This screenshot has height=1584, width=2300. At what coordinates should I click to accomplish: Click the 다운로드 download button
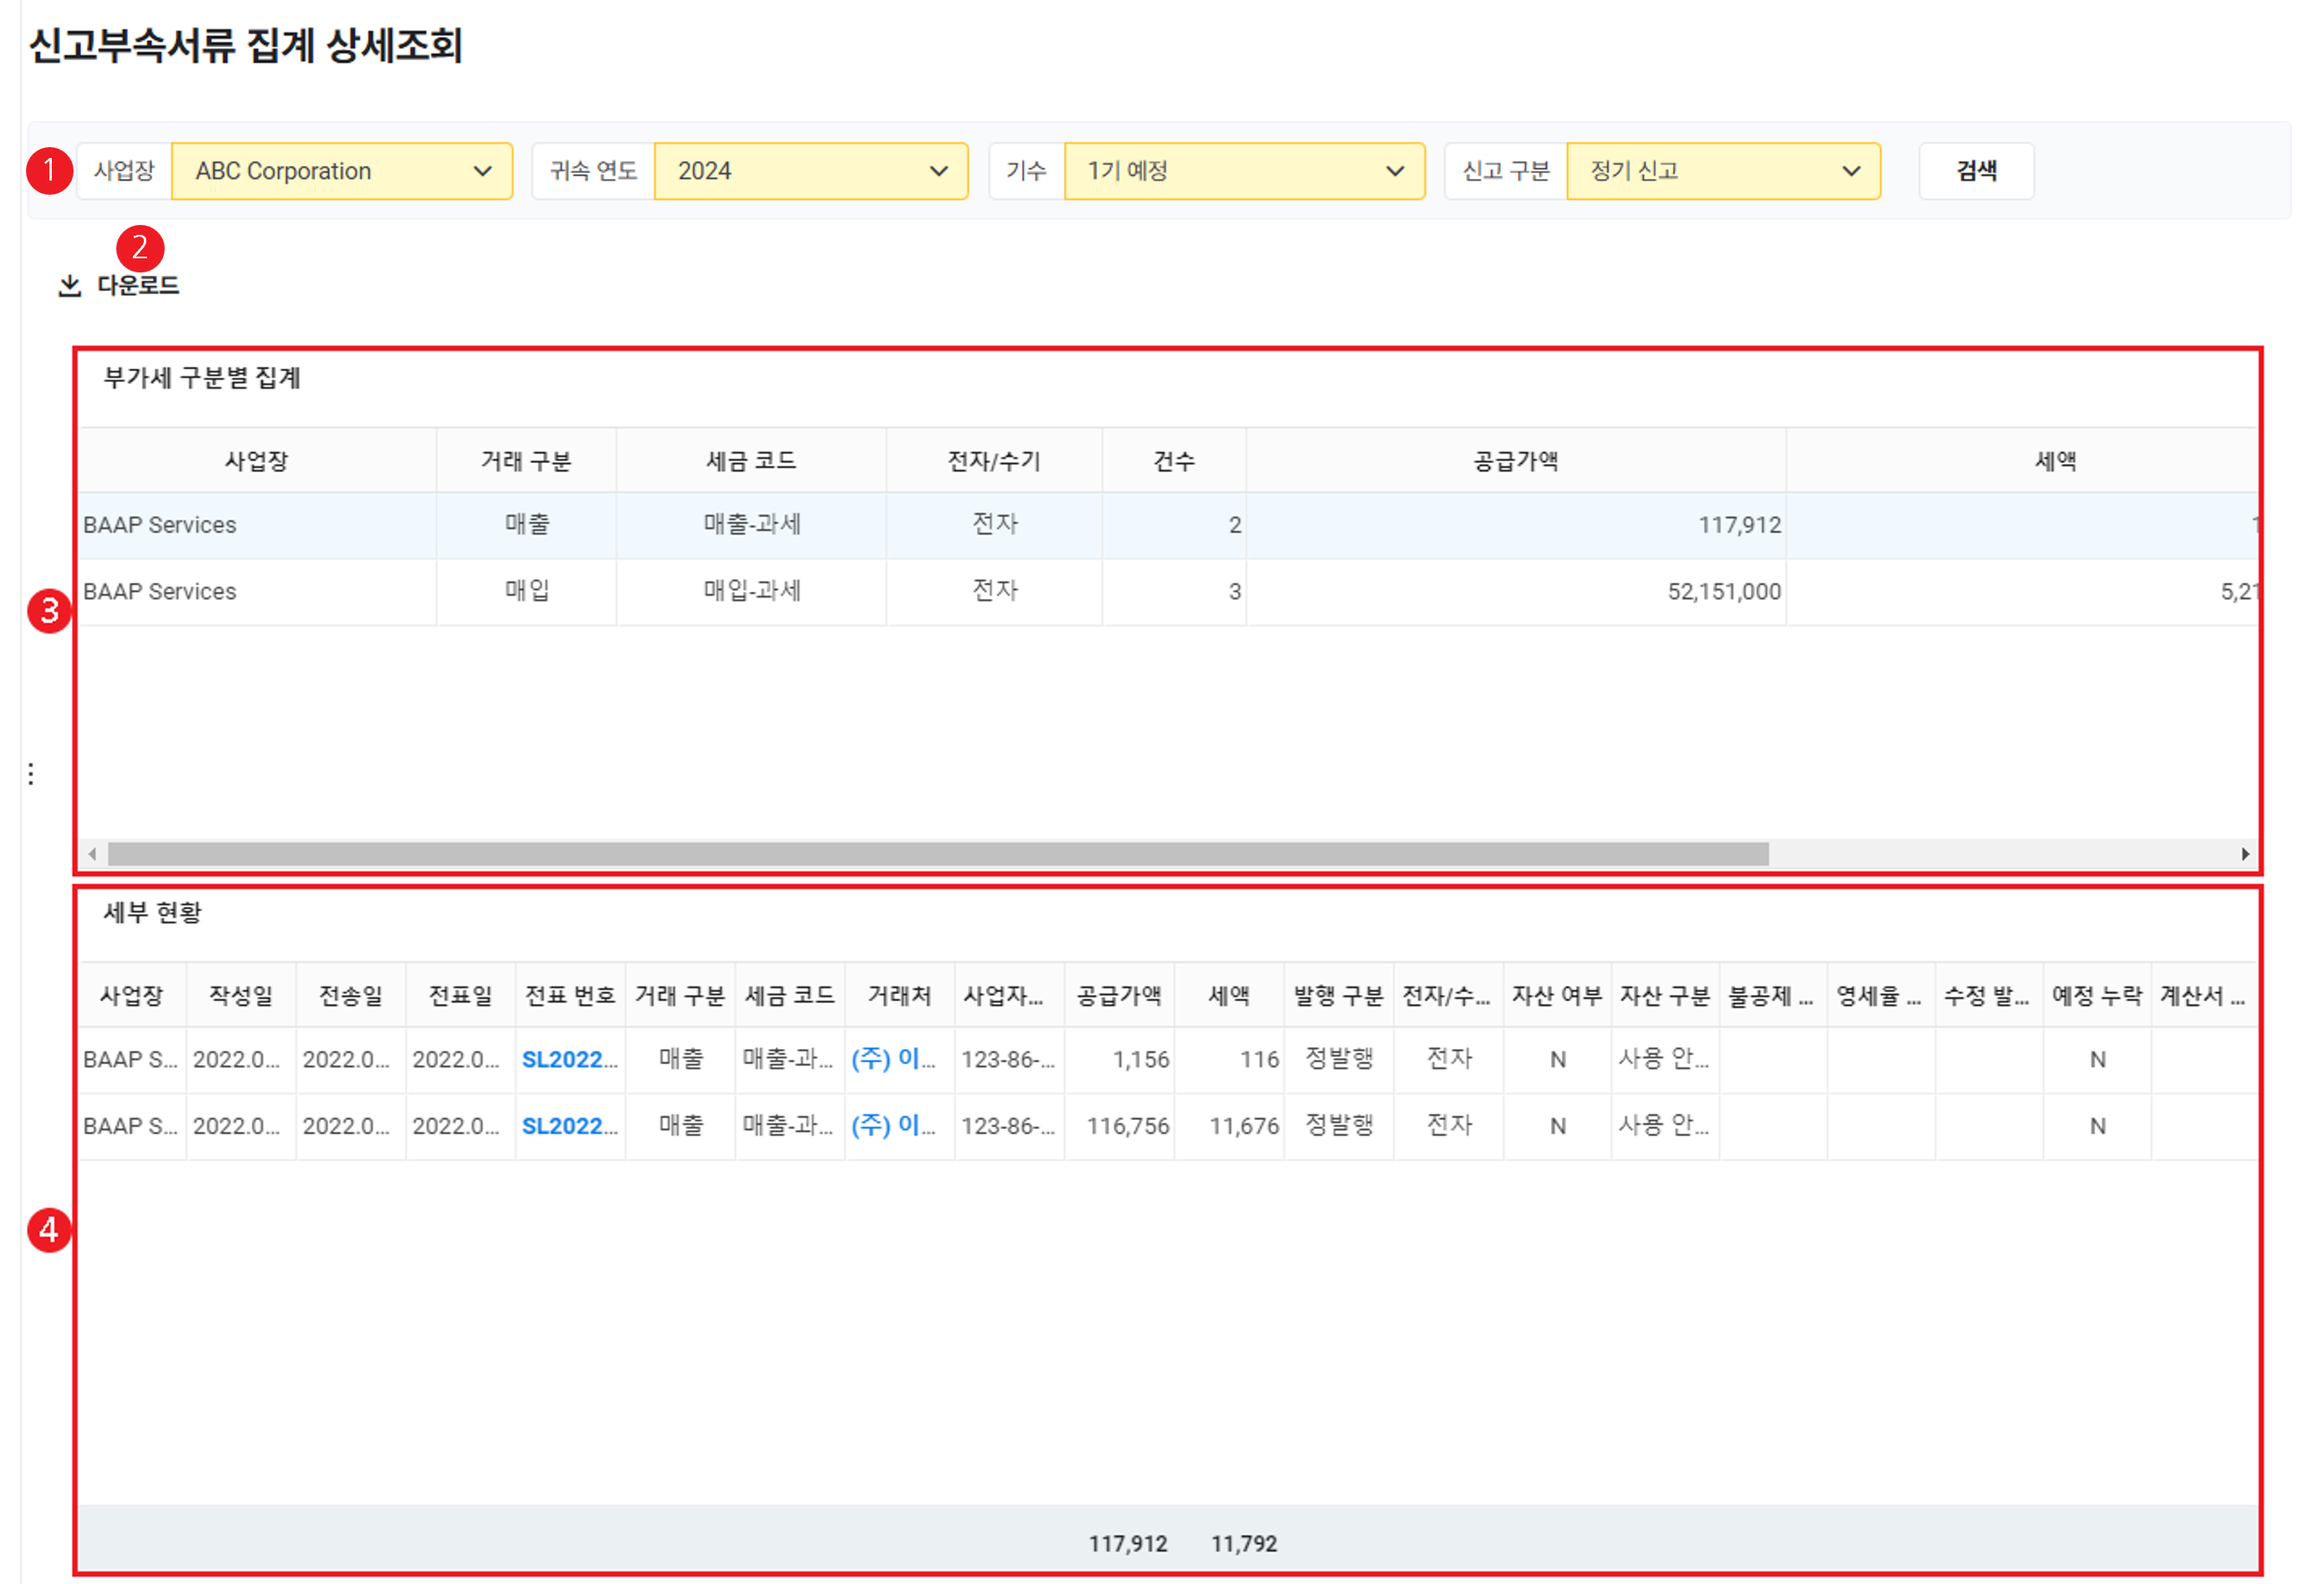point(137,286)
